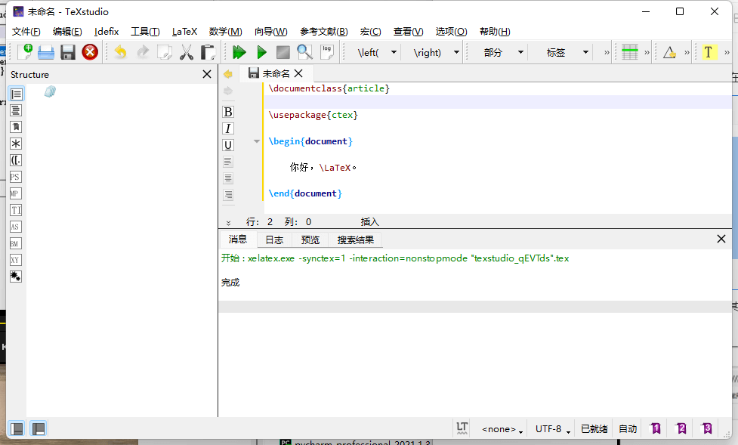Collapse the \begin{document} fold arrow
This screenshot has width=738, height=445.
[x=257, y=141]
